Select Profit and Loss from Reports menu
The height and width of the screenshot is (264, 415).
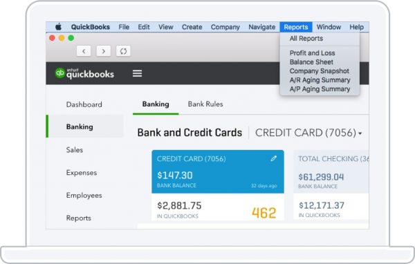(x=313, y=53)
